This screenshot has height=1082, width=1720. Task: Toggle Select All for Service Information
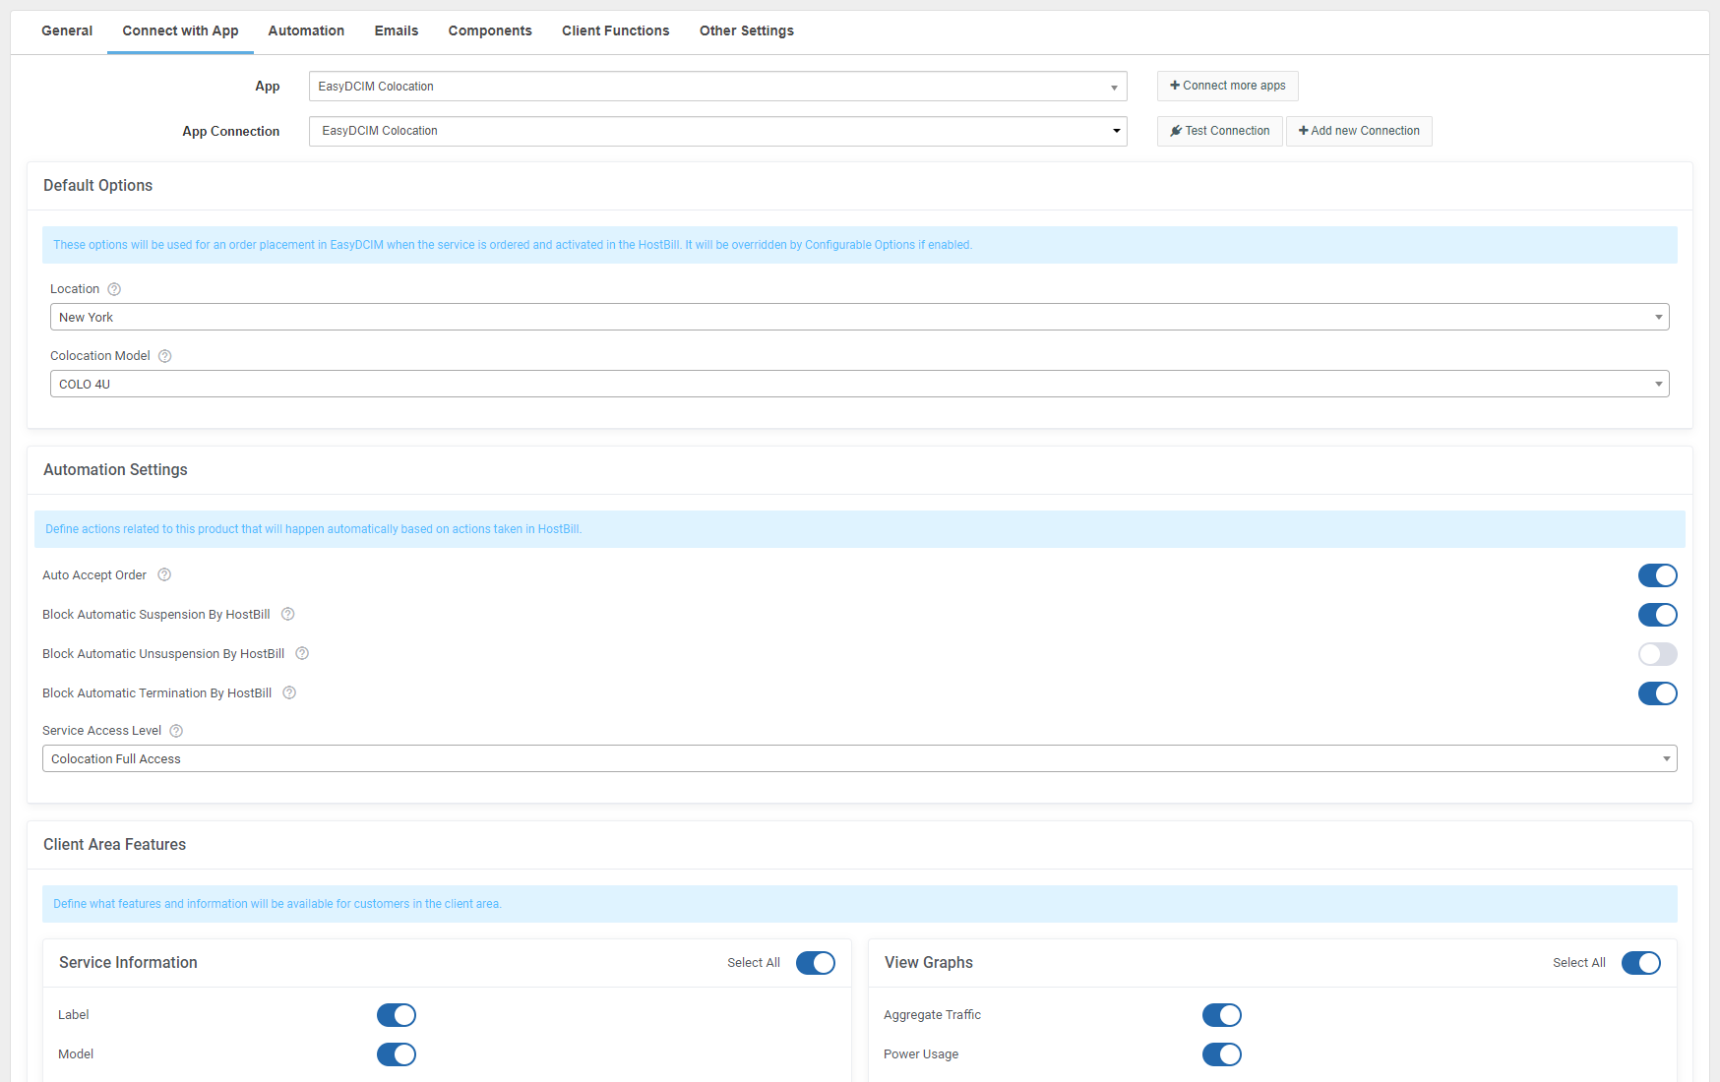pos(815,963)
